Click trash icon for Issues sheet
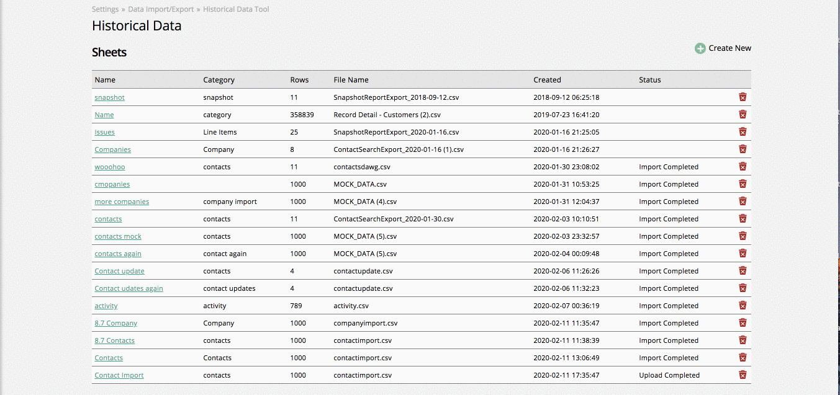840x395 pixels. (743, 132)
